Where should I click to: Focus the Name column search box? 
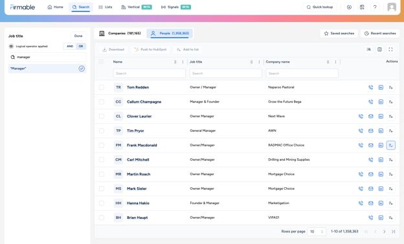click(150, 74)
